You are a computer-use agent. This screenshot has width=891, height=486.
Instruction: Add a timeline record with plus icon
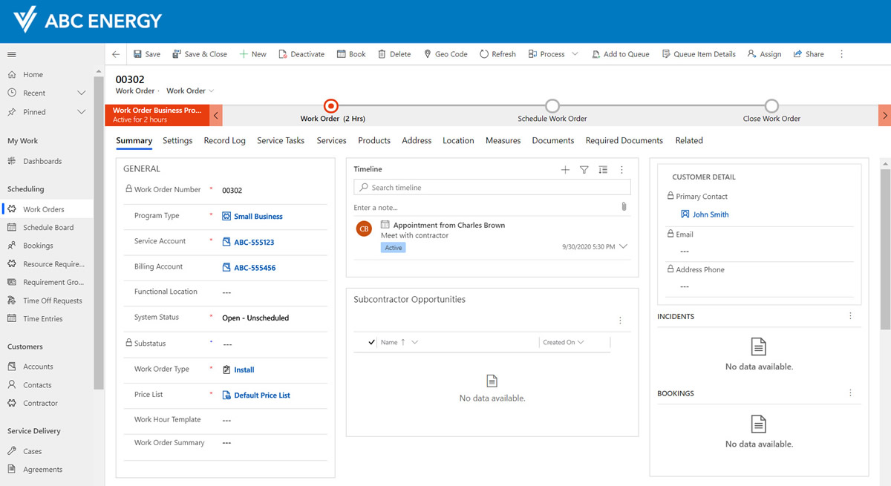(565, 170)
